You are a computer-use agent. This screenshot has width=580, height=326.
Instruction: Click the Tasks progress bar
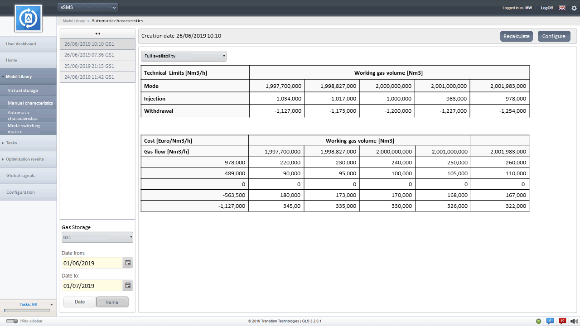point(27,311)
